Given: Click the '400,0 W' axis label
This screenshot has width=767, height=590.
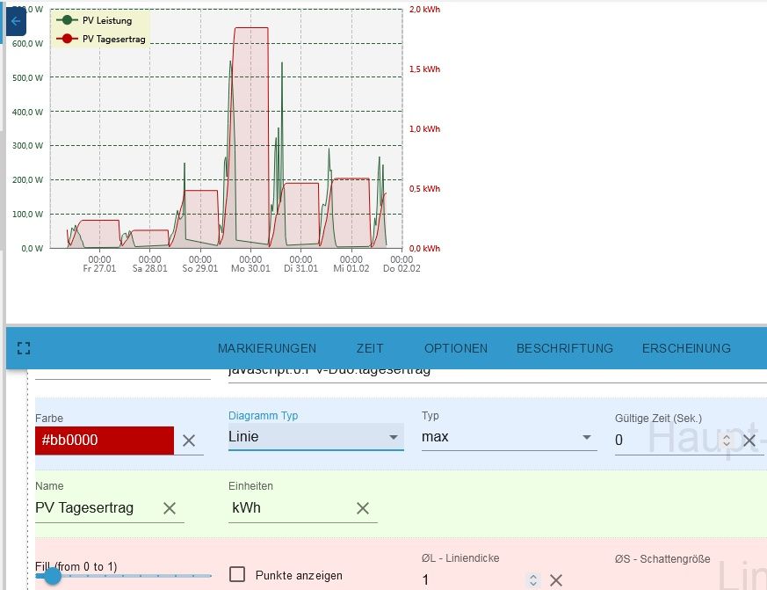Looking at the screenshot, I should coord(27,113).
